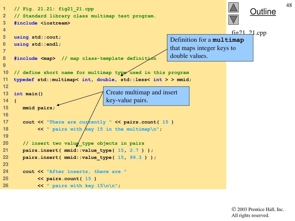Click 'define short name for multimap type' comment

pyautogui.click(x=101, y=72)
